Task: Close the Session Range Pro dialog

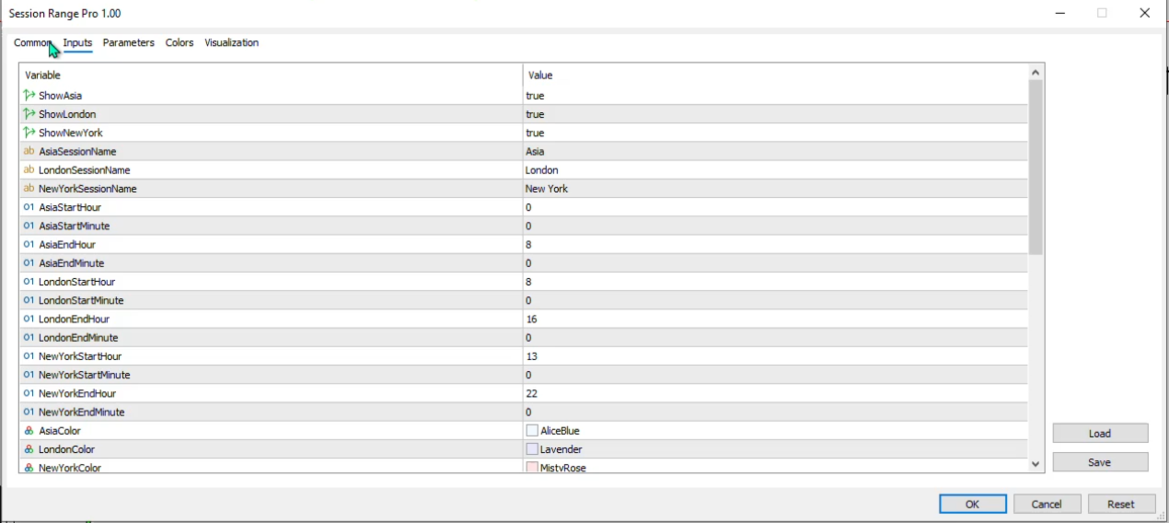Action: (1144, 13)
